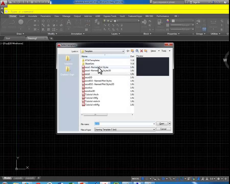Image resolution: width=230 pixels, height=184 pixels.
Task: Click the Autodesk Exchange X icon in title bar
Action: tap(213, 2)
